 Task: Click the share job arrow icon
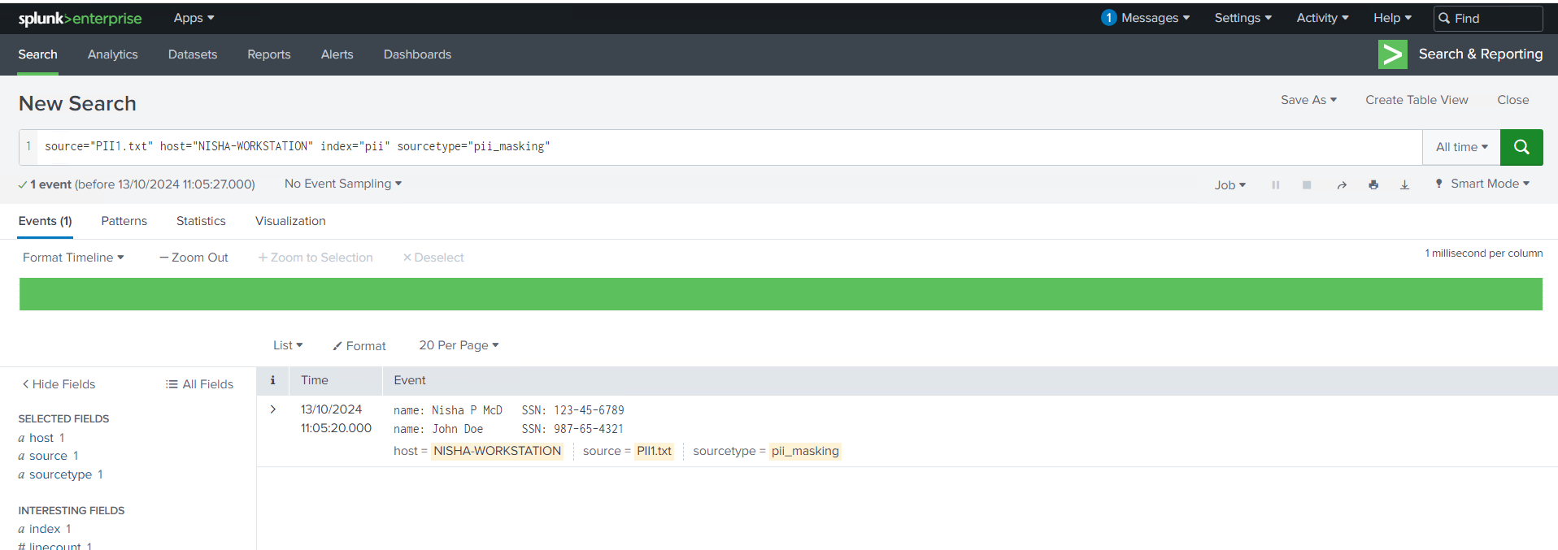pyautogui.click(x=1342, y=185)
